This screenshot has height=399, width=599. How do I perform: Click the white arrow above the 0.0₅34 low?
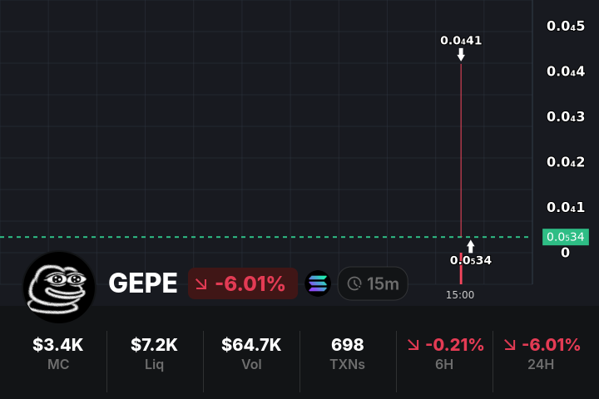(471, 246)
